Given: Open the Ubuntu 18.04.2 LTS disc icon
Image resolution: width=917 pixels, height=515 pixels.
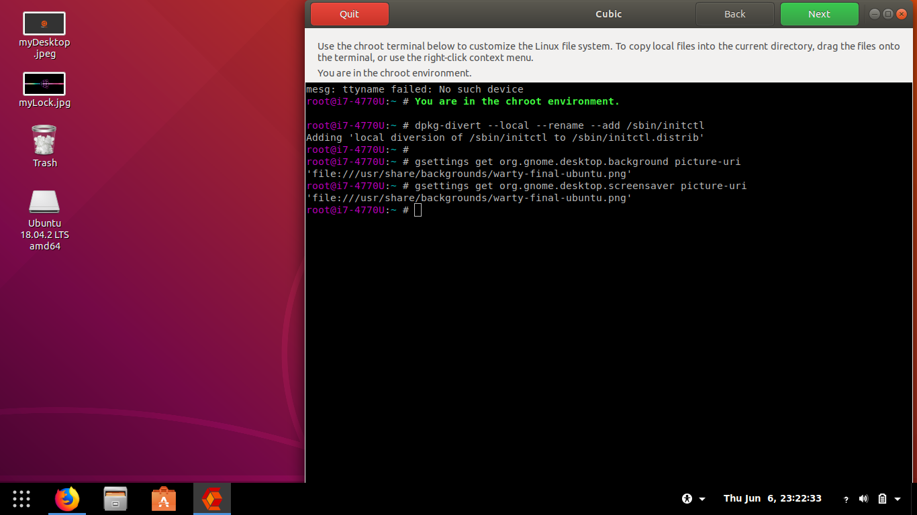Looking at the screenshot, I should [44, 201].
